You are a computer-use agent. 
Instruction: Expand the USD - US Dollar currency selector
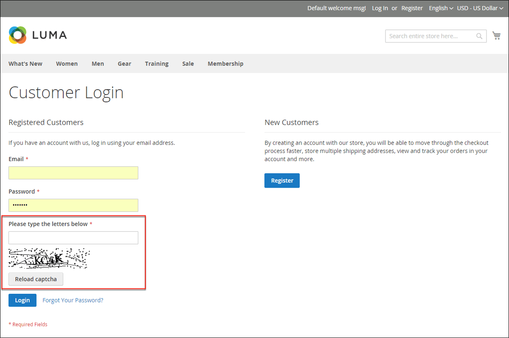[x=480, y=8]
